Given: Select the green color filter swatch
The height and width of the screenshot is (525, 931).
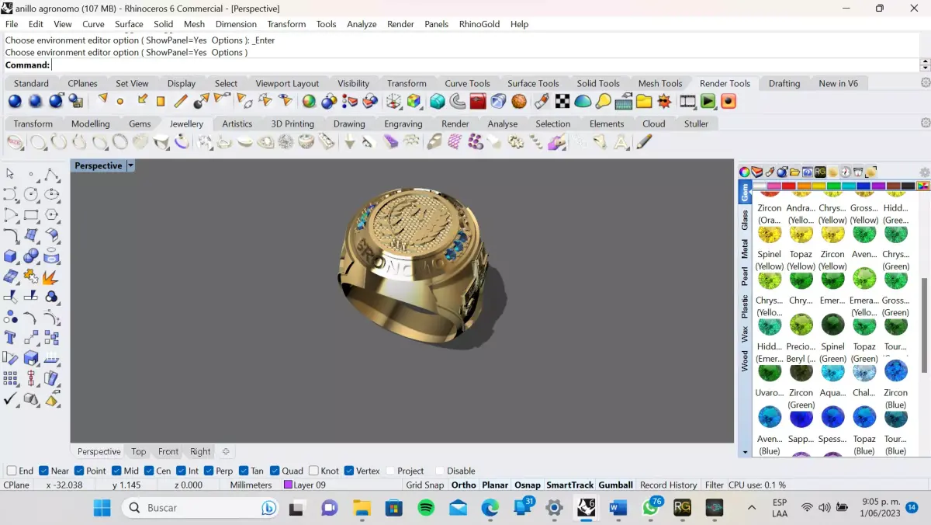Looking at the screenshot, I should pyautogui.click(x=833, y=186).
